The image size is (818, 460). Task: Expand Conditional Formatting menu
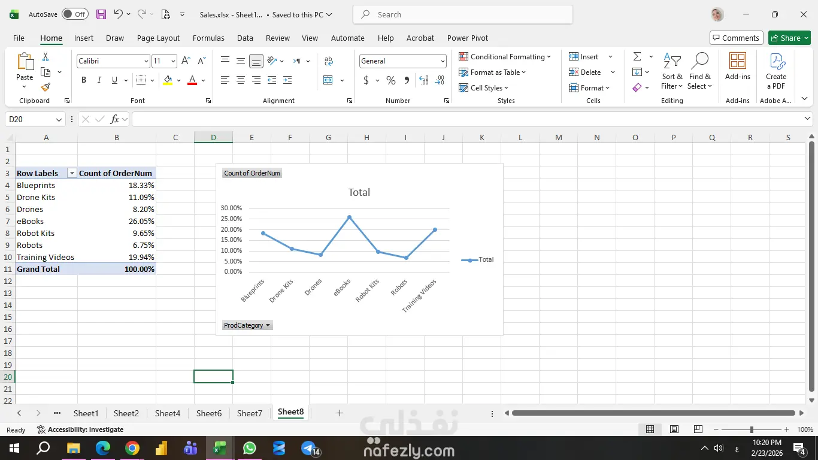505,56
